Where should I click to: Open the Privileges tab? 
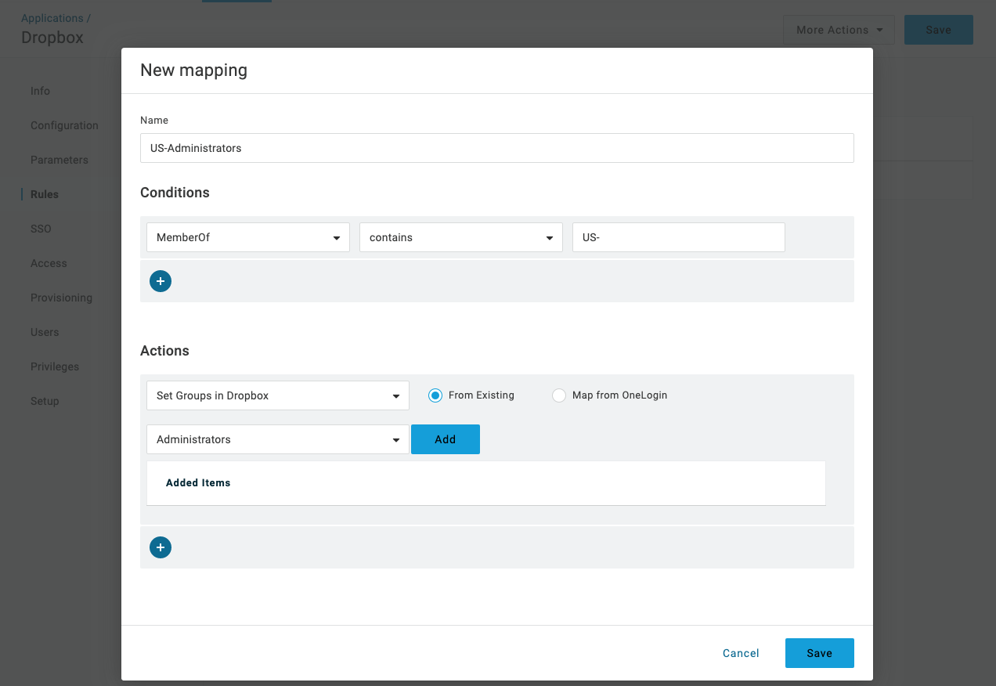click(55, 366)
